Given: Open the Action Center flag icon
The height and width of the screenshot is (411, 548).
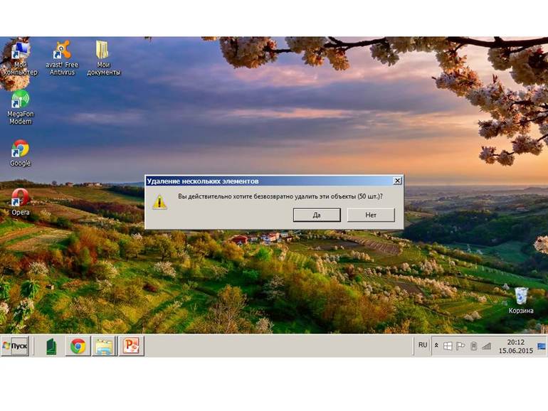Looking at the screenshot, I should point(460,346).
